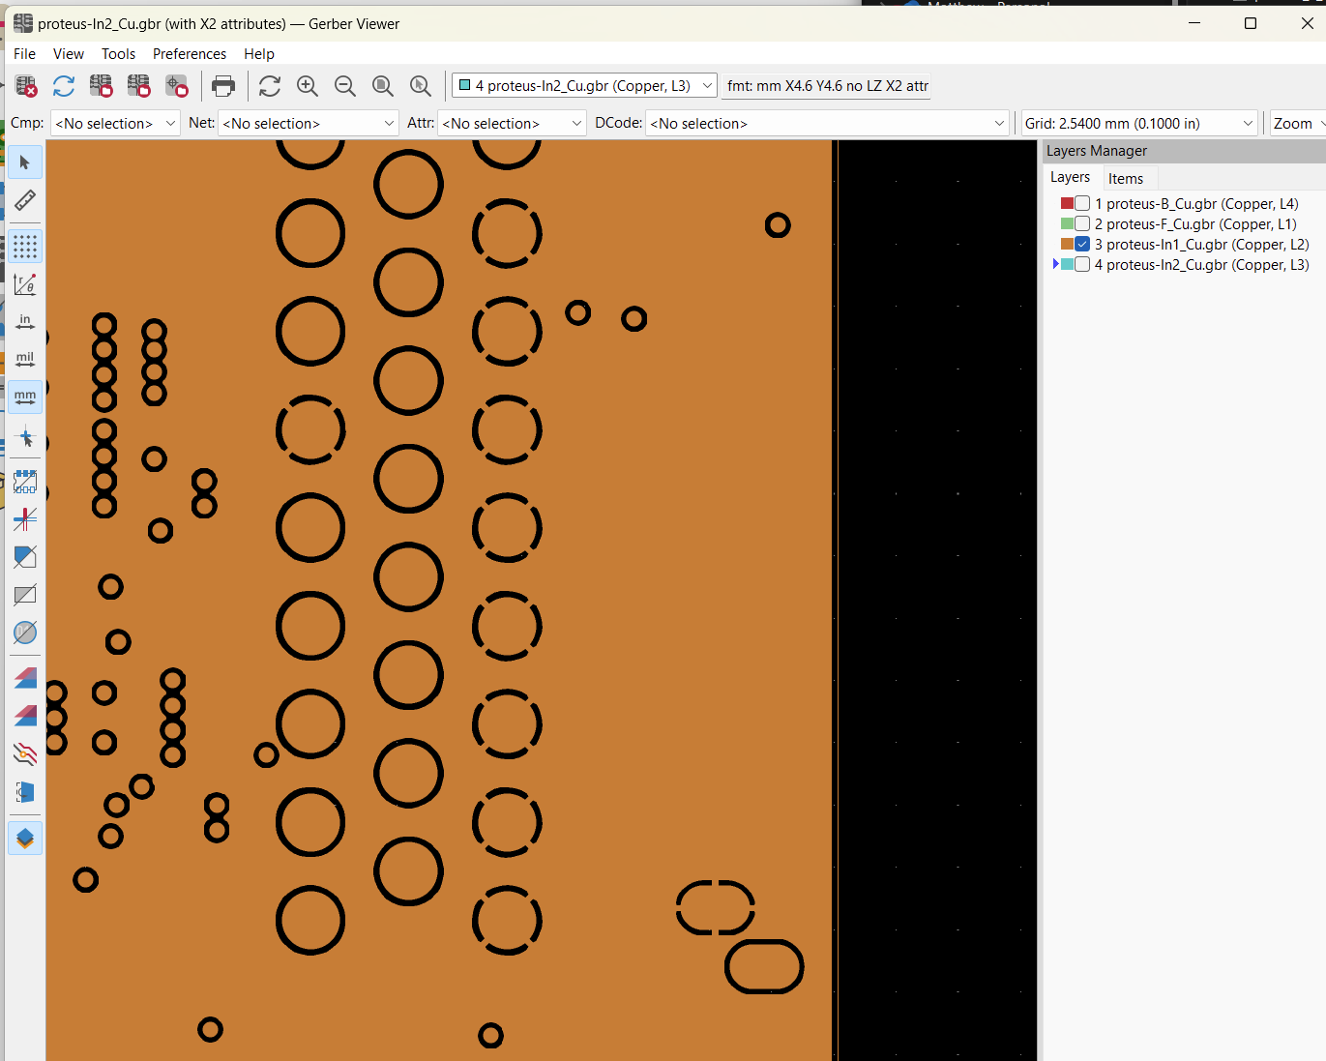Select the arrow selection tool
Viewport: 1326px width, 1061px height.
click(x=25, y=162)
